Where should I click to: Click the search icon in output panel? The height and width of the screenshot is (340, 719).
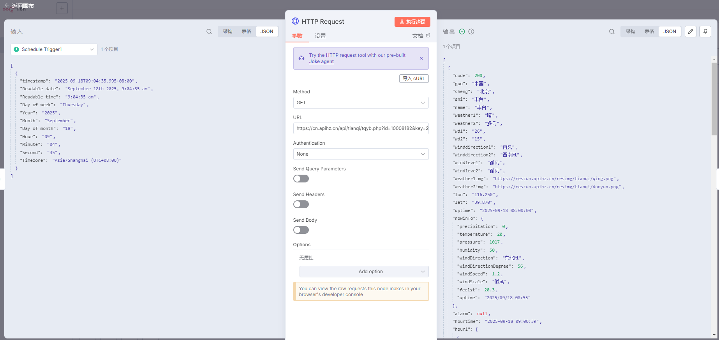click(x=612, y=32)
